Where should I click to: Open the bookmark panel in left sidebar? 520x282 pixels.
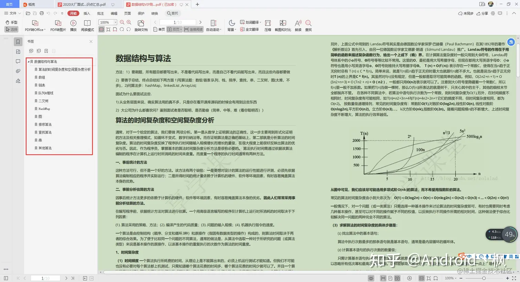(x=18, y=42)
